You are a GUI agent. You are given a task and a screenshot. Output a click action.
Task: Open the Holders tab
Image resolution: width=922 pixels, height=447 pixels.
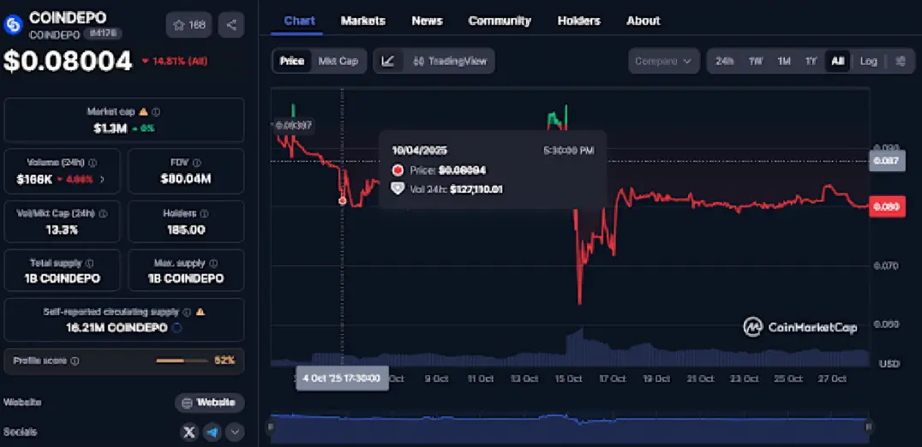point(579,21)
